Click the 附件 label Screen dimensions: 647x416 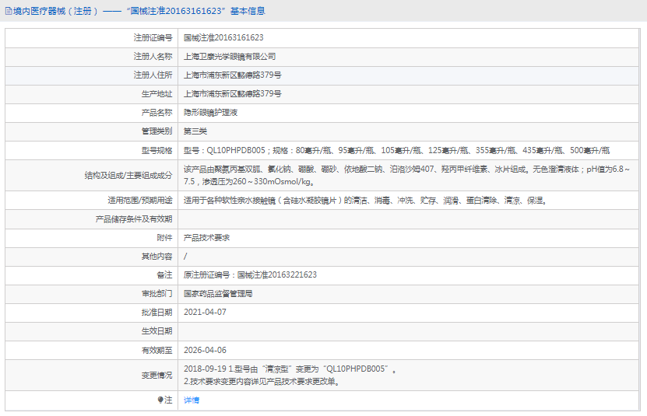pos(164,237)
